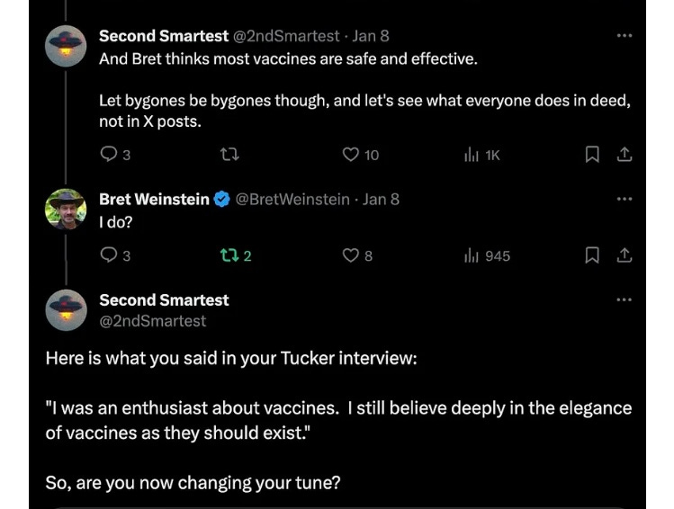Repost Second Smartest's bygones post

[x=229, y=154]
